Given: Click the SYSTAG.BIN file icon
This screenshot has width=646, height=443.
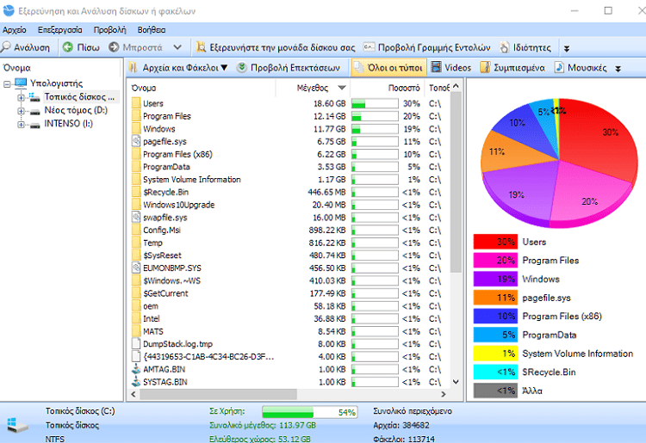Looking at the screenshot, I should coord(136,382).
